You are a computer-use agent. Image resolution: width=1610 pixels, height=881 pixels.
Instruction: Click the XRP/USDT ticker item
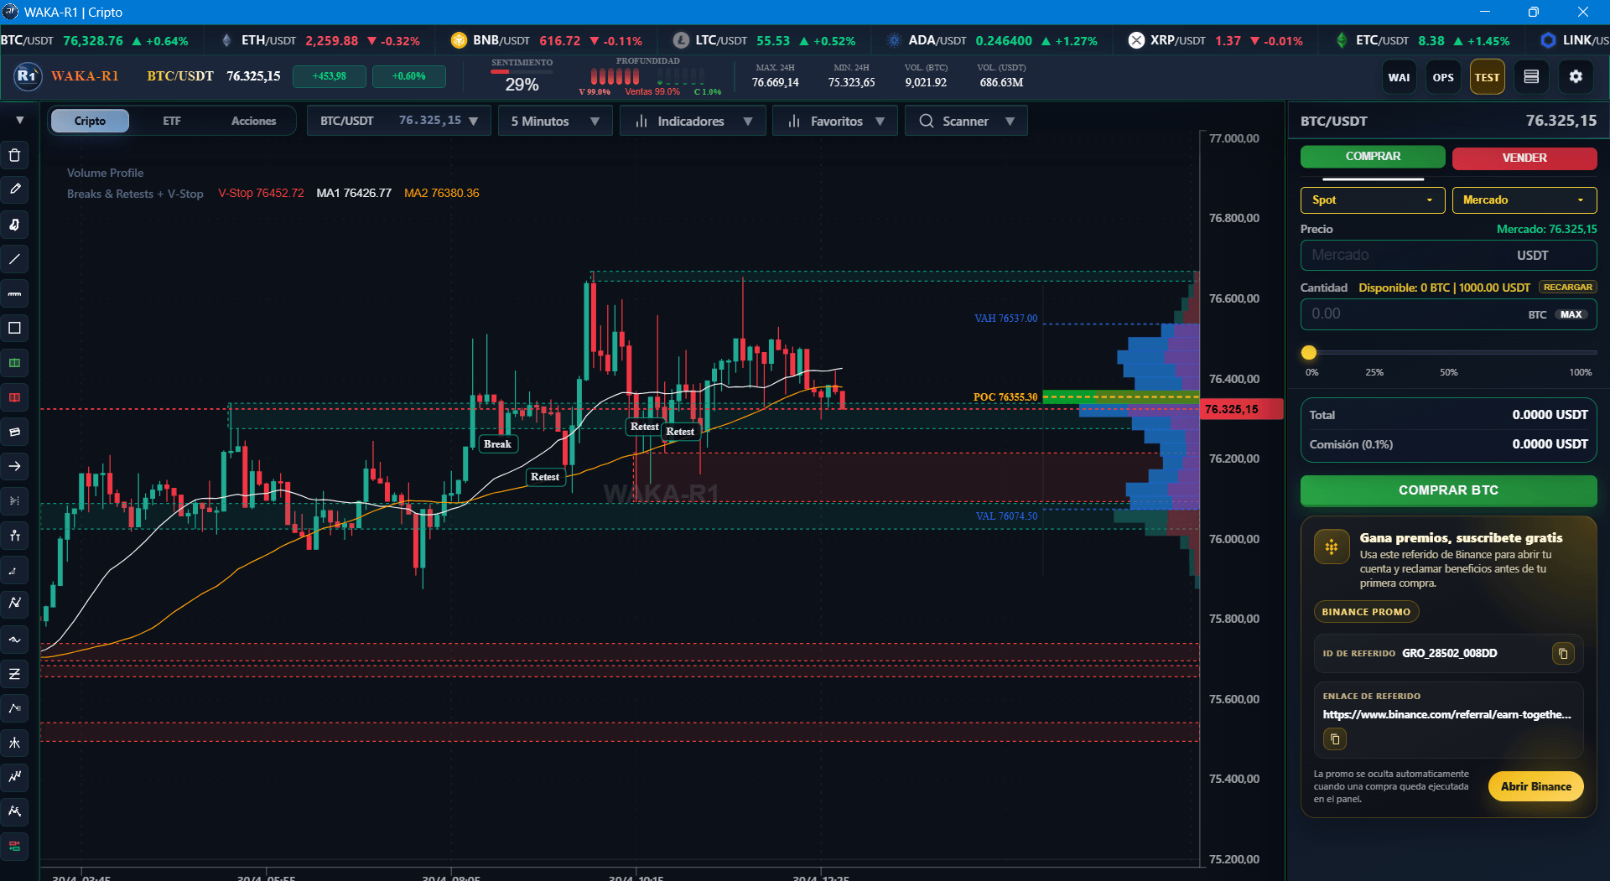click(1215, 40)
